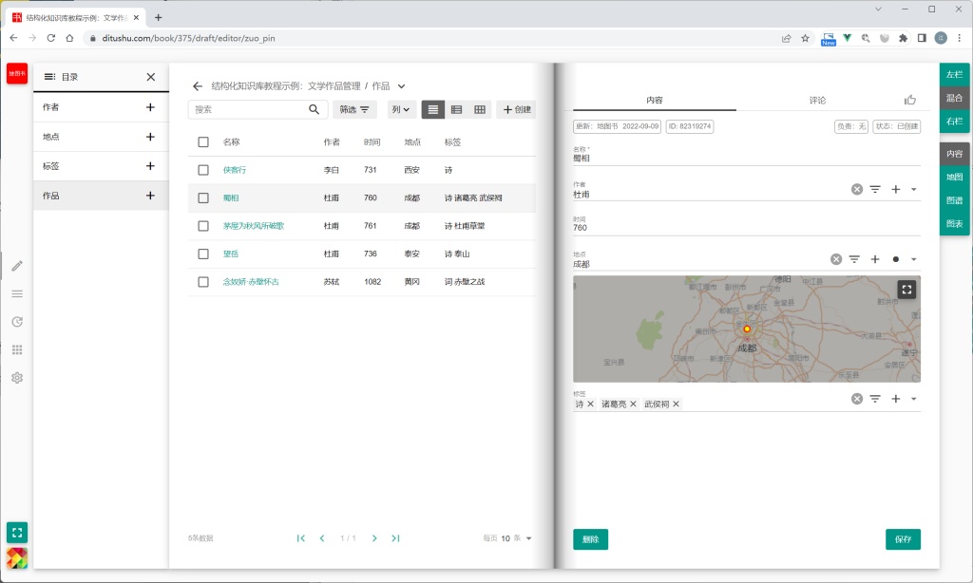Select 混合 layout tab

[x=954, y=98]
